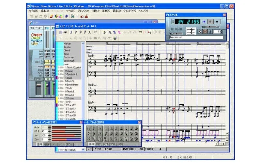Viewport: 261px width, 163px height.
Task: Click the black double-slash icon in score toolbar
Action: pos(110,32)
